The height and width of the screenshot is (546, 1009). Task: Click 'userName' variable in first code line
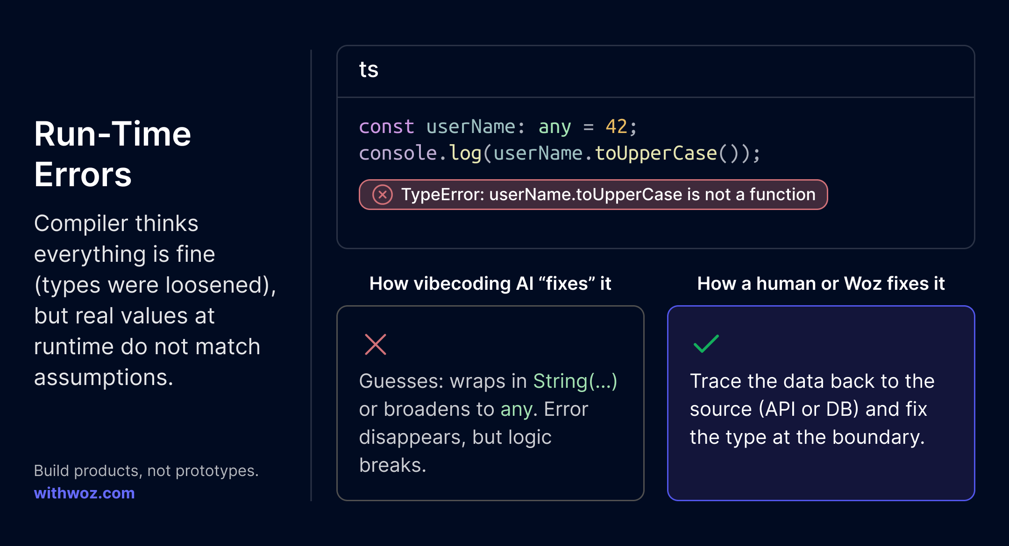pos(471,127)
